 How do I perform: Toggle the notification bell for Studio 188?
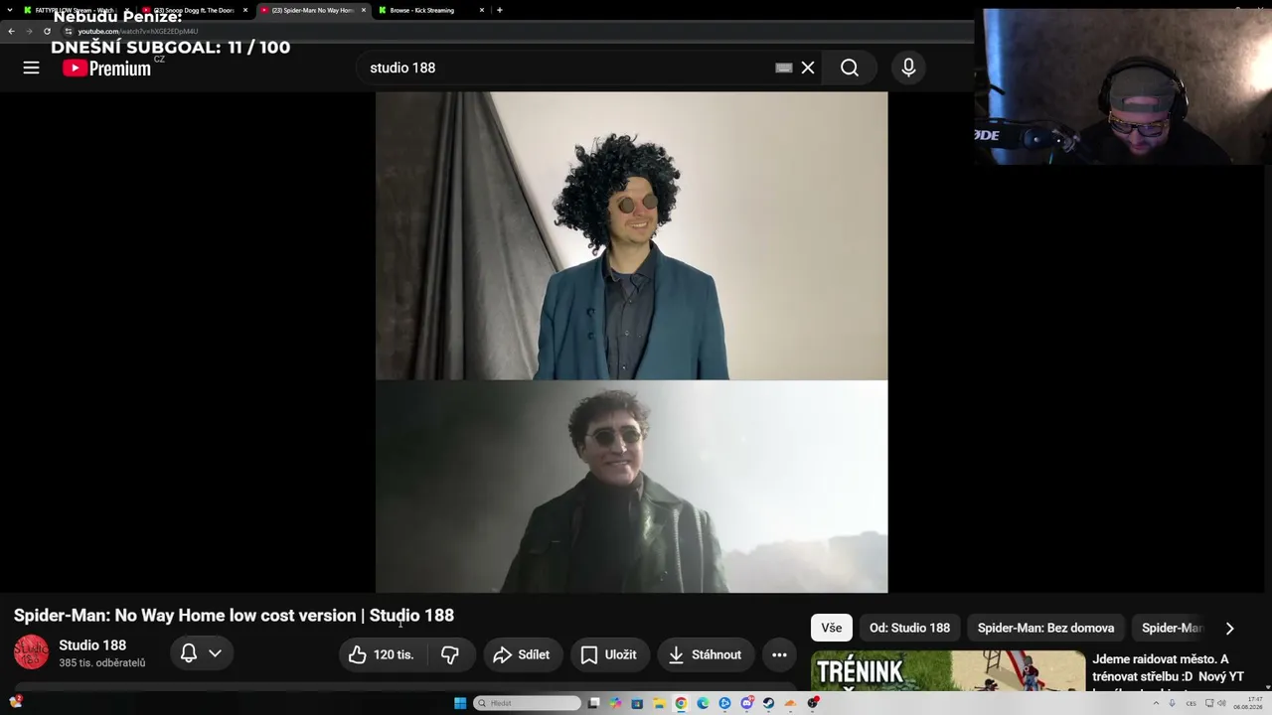[188, 653]
